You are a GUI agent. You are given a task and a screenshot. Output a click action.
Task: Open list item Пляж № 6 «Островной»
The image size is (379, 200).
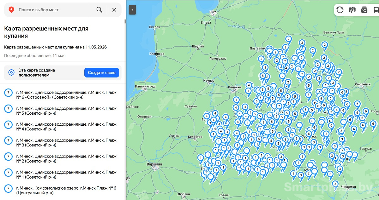tap(63, 95)
